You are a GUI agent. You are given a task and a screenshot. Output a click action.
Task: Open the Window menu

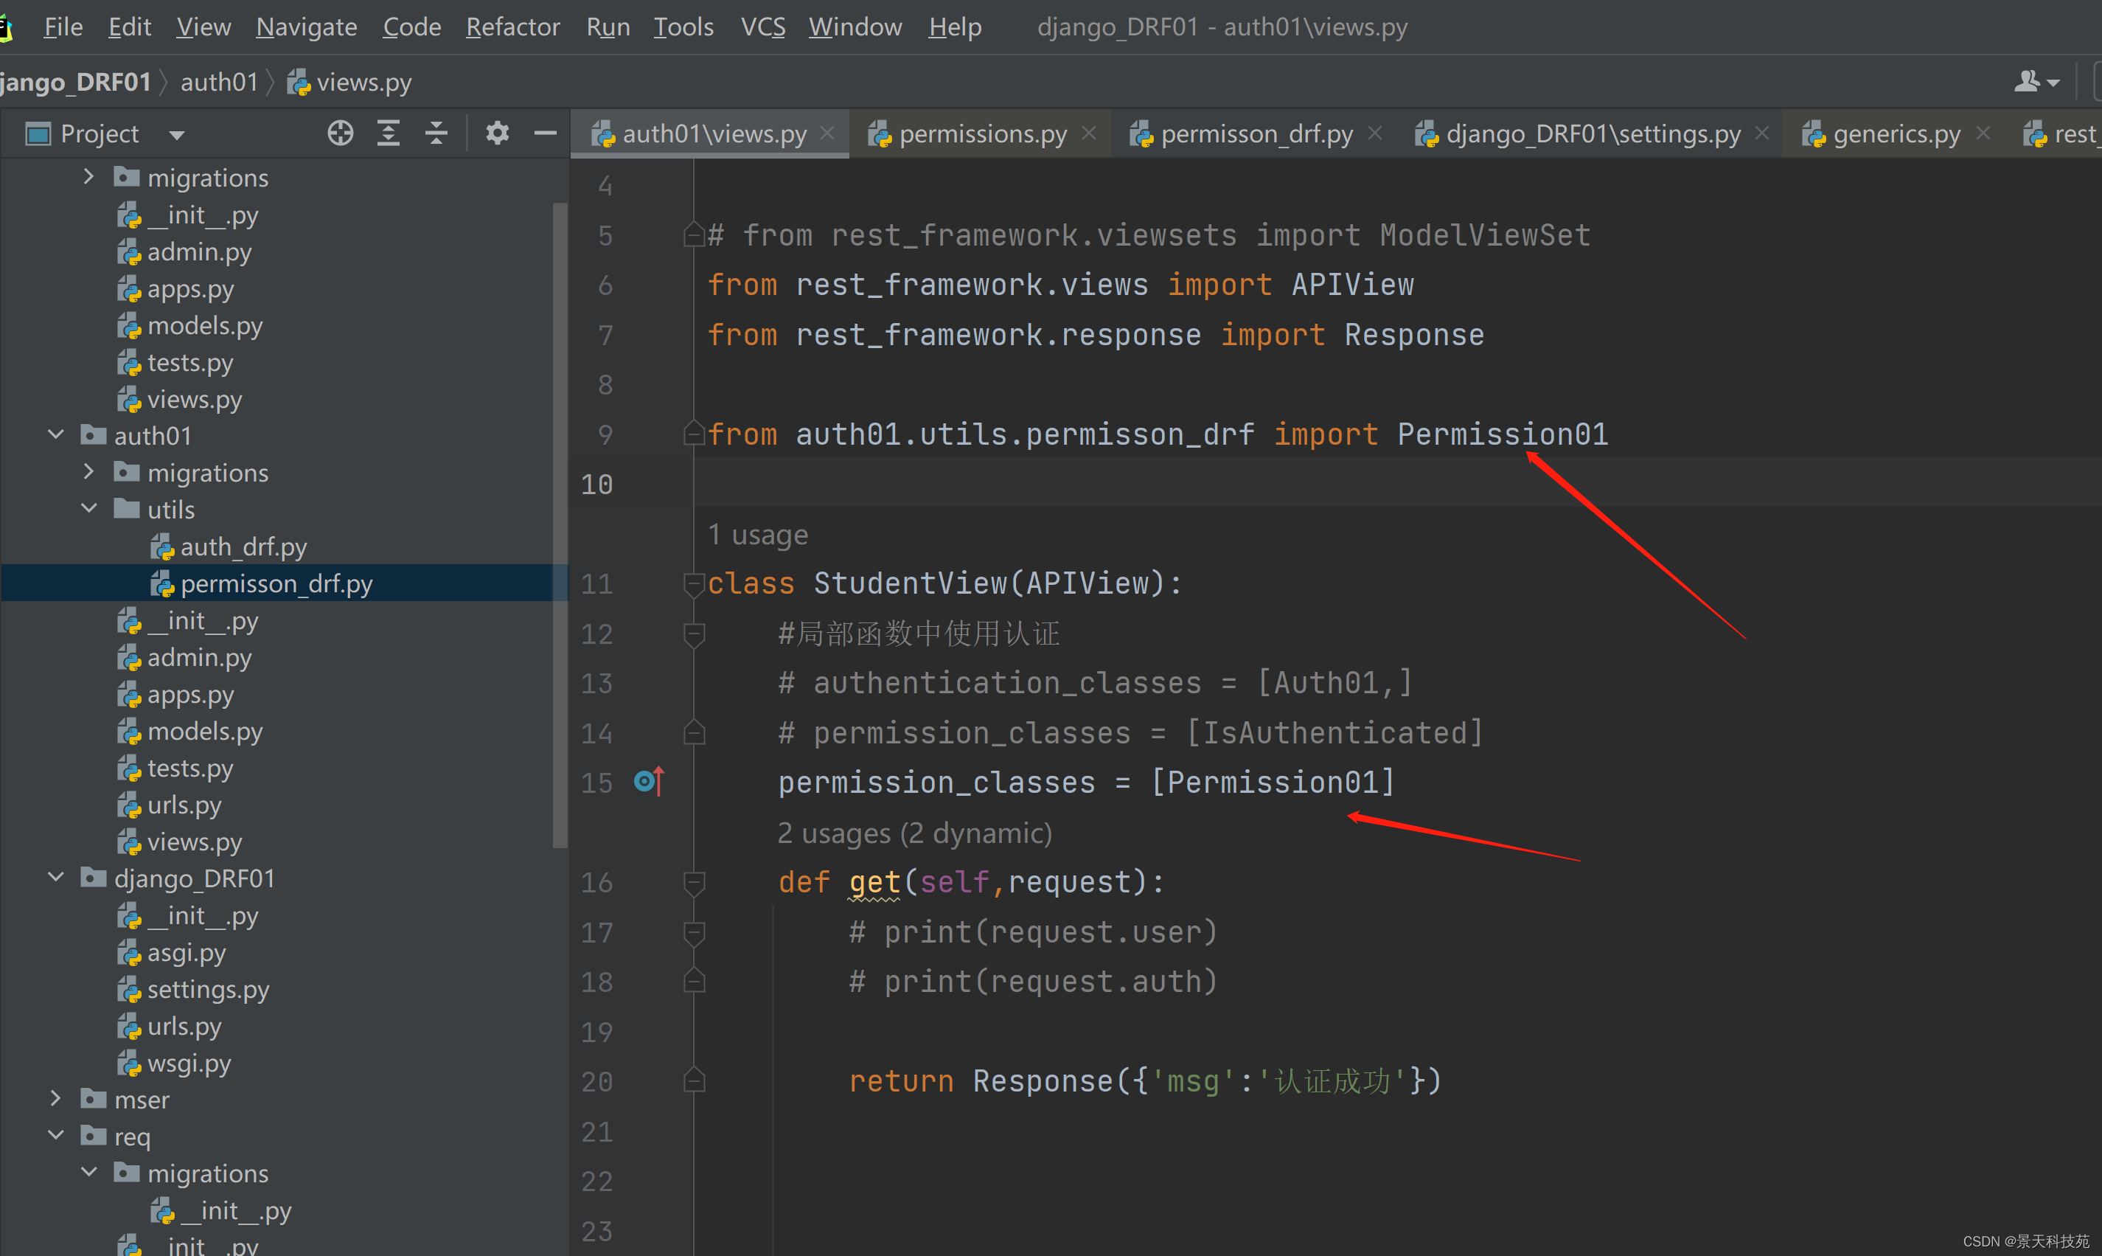point(855,27)
